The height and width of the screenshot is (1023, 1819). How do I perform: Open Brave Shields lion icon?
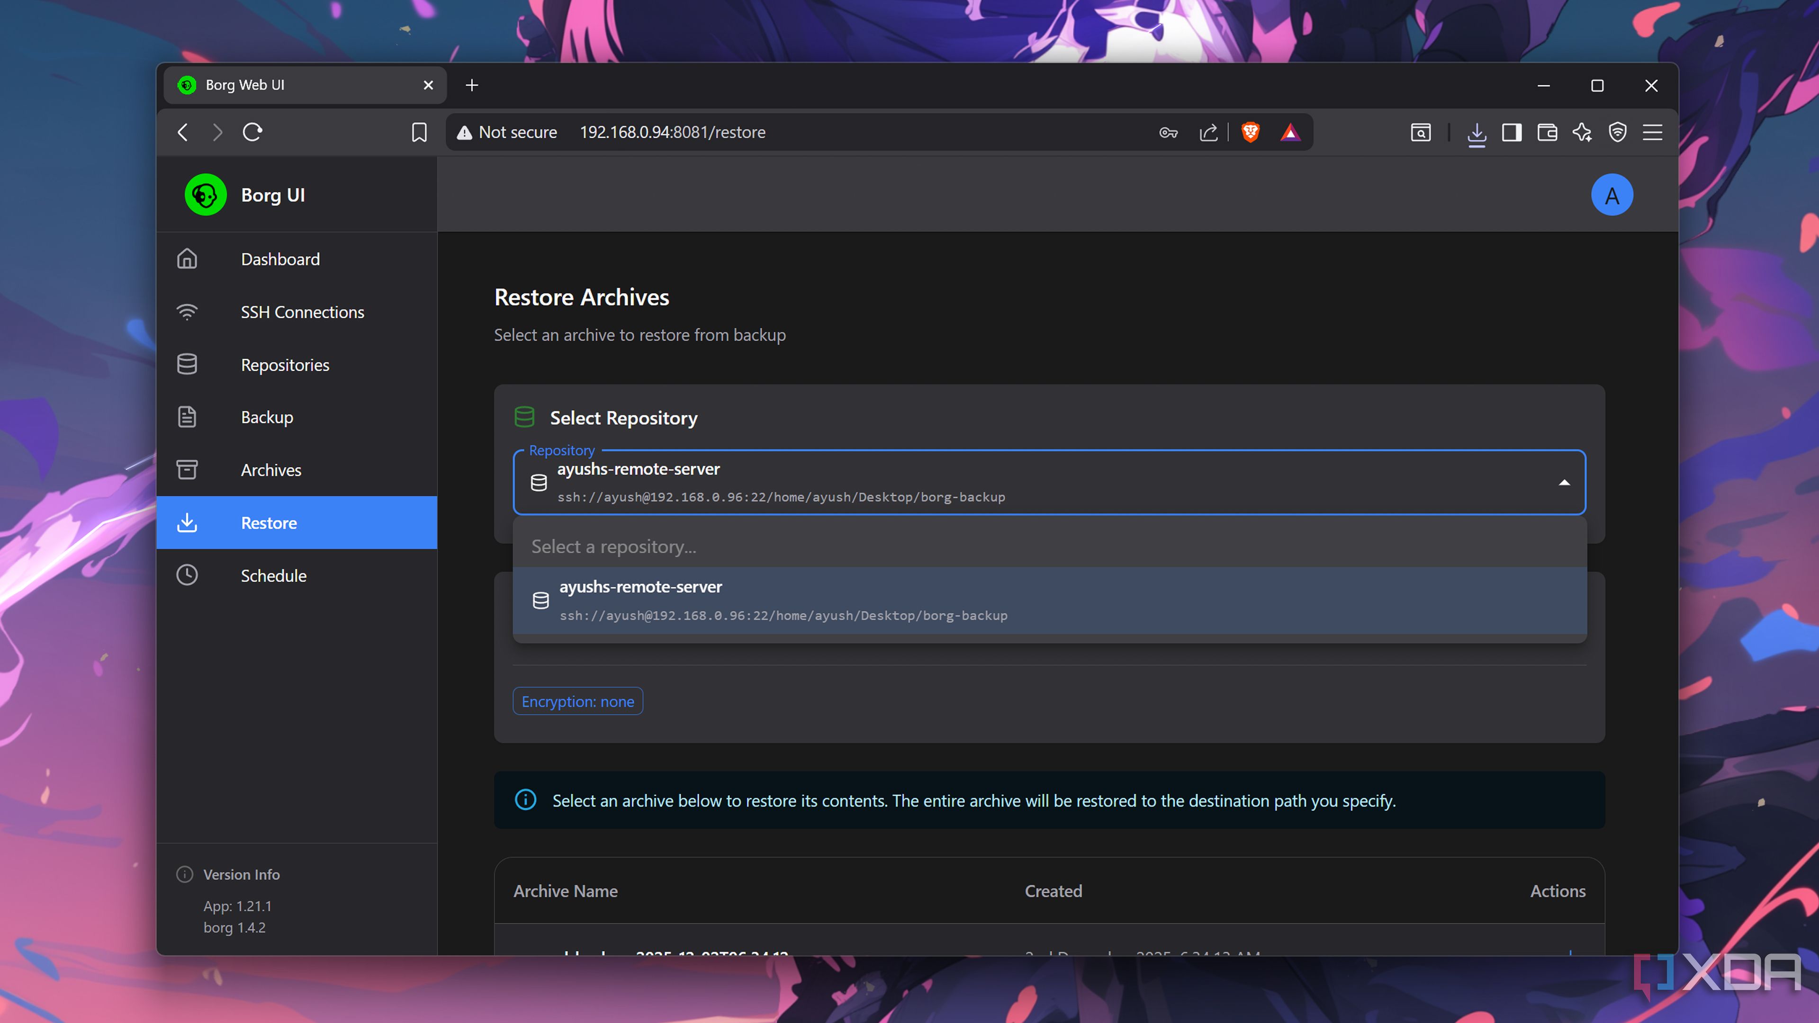tap(1251, 132)
